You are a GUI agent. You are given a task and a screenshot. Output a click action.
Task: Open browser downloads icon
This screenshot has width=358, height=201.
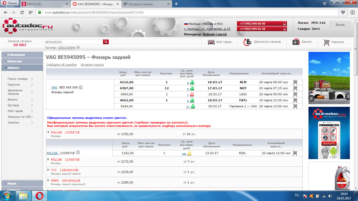tap(352, 12)
